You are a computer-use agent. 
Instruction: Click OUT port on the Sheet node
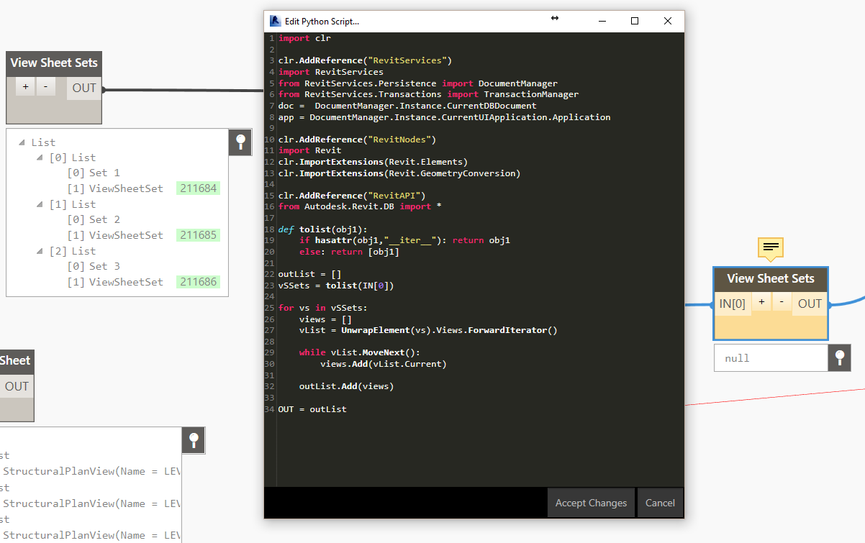(x=16, y=386)
